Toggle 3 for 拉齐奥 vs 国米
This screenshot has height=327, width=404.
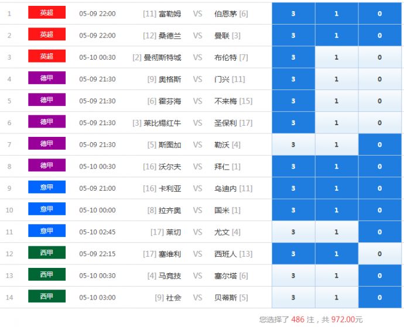[293, 210]
